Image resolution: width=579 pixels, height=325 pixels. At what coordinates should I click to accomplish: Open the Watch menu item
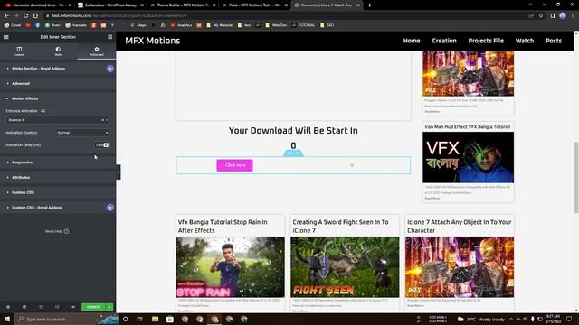[x=525, y=41]
